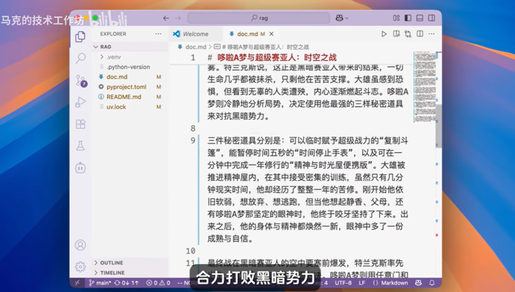Image resolution: width=515 pixels, height=292 pixels.
Task: Click the Run play button in editor toolbar
Action: [384, 34]
